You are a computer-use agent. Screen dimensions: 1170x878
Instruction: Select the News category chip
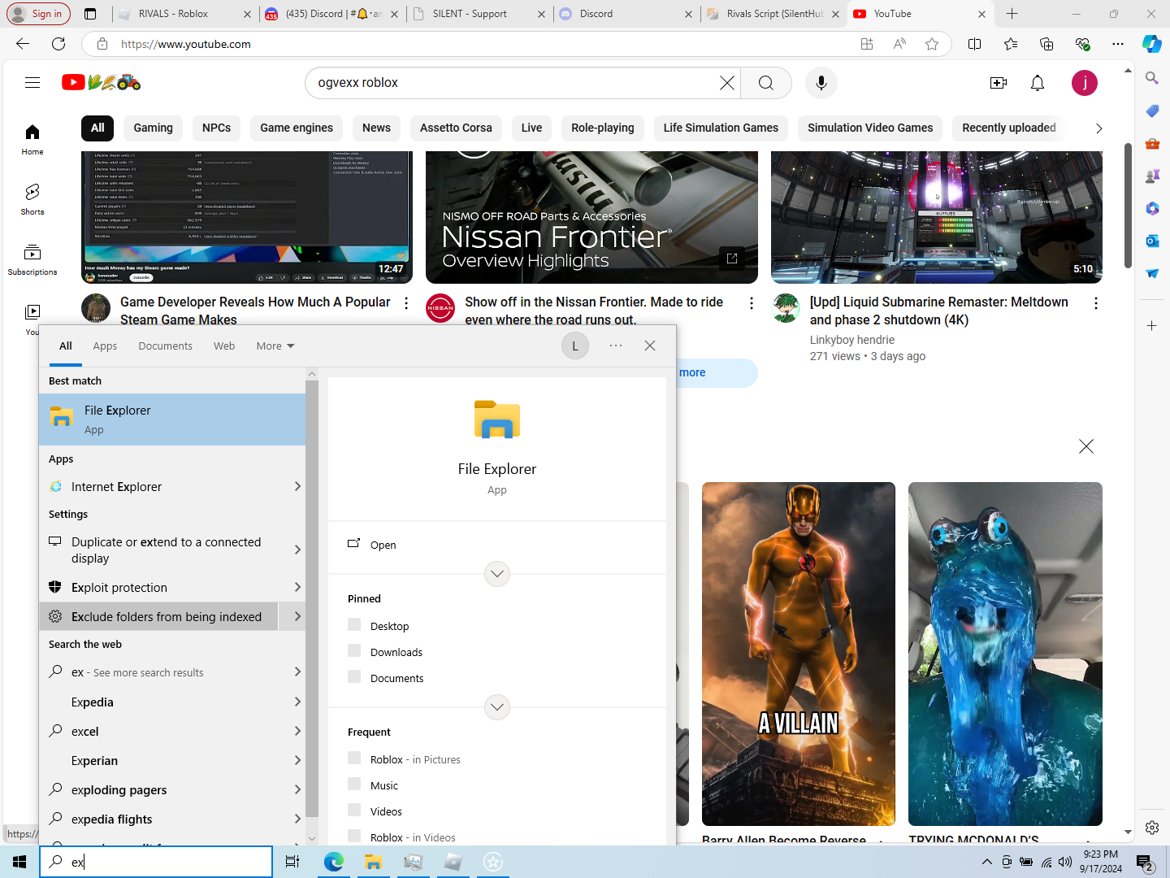click(376, 128)
